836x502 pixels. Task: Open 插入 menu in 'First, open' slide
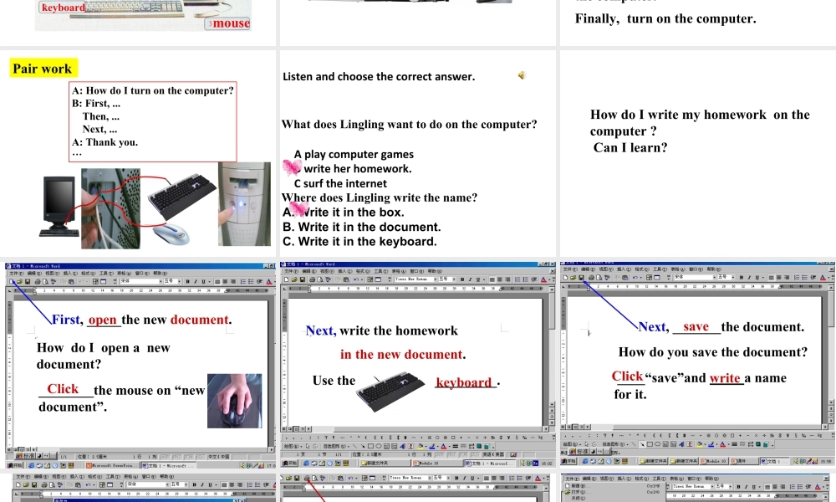(x=65, y=273)
